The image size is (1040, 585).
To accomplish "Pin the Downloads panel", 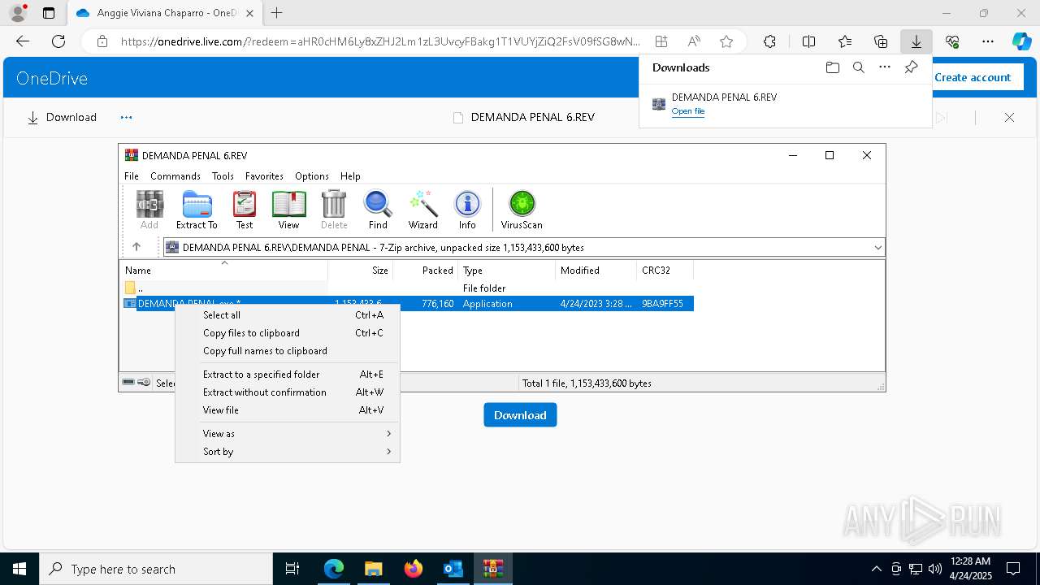I will pyautogui.click(x=911, y=67).
